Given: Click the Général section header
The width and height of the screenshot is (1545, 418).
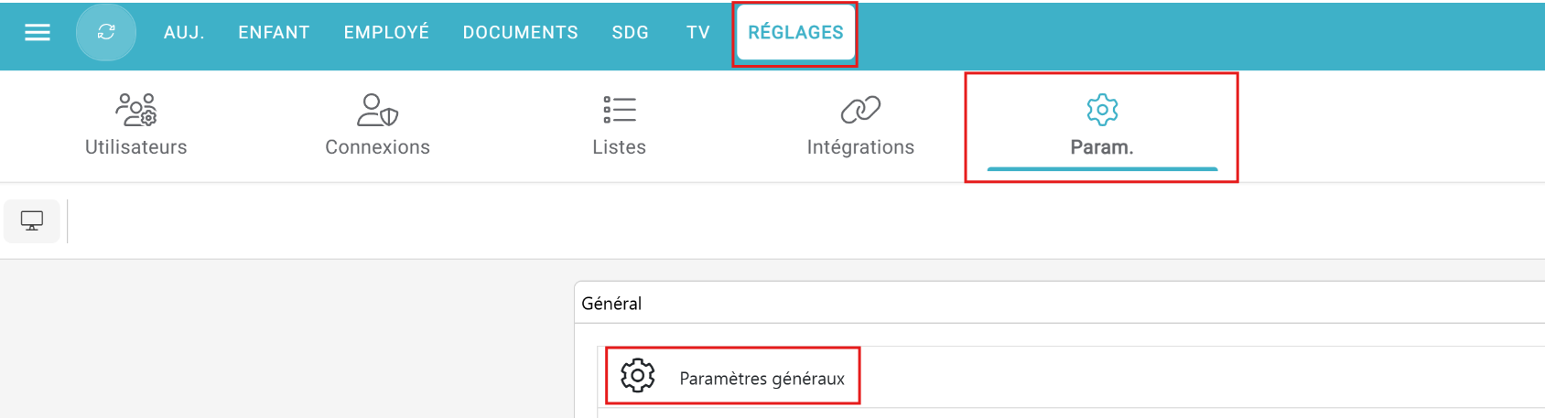Looking at the screenshot, I should pos(611,304).
